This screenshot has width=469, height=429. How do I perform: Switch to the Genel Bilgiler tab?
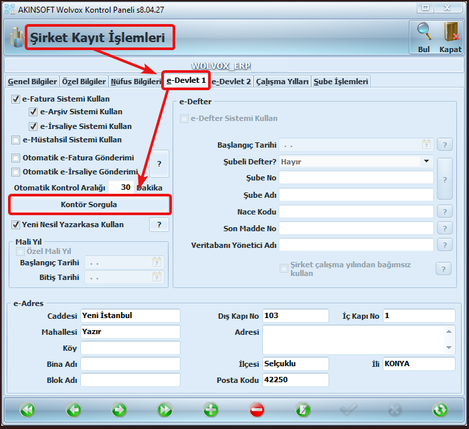coord(31,82)
